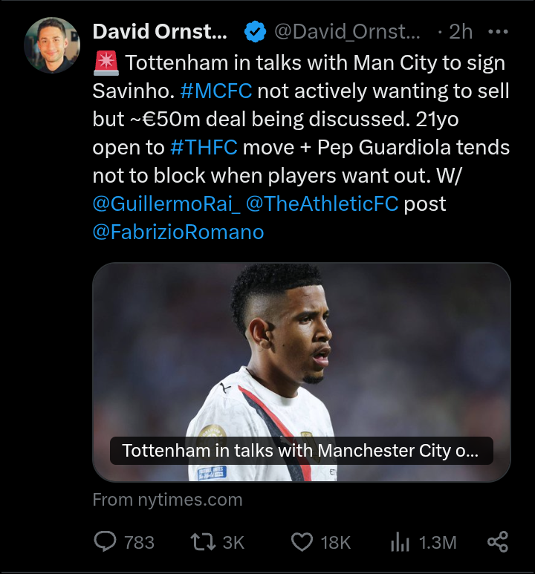535x574 pixels.
Task: Open @FabrizioRomano mention
Action: (x=178, y=232)
